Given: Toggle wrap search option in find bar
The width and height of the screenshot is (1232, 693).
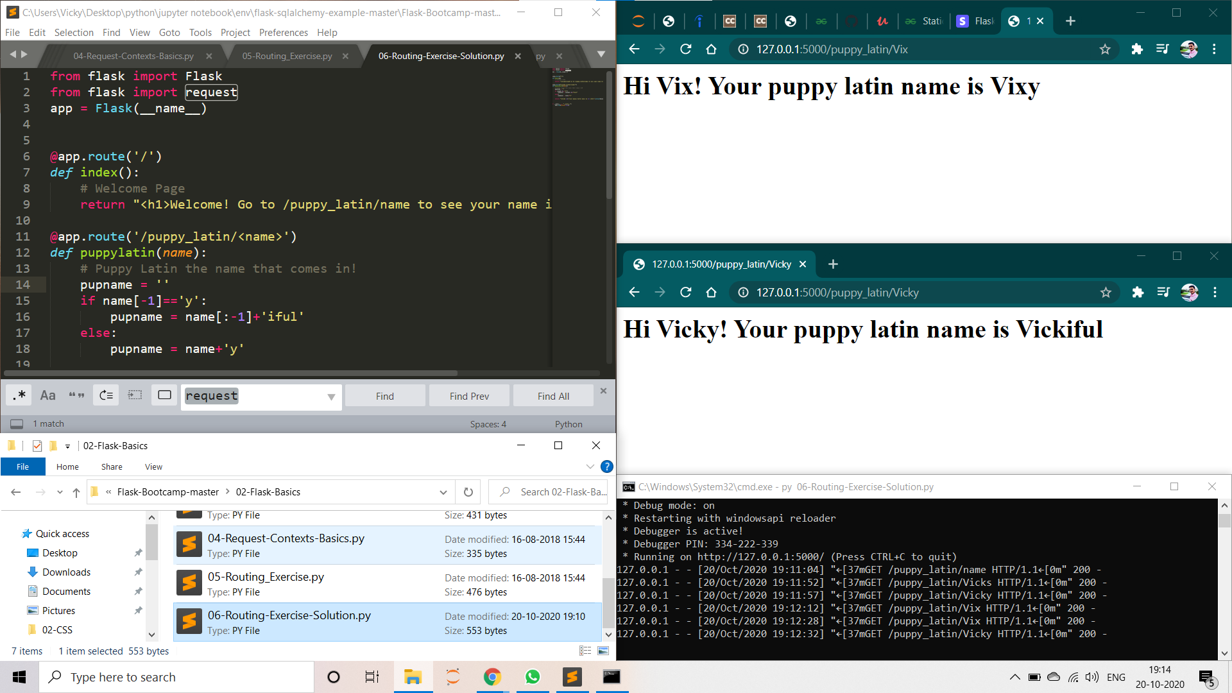Looking at the screenshot, I should 106,395.
